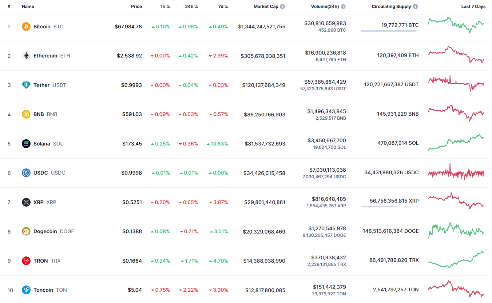This screenshot has height=303, width=492.
Task: Select USDC market cap $34,426,015,458
Action: tap(265, 173)
